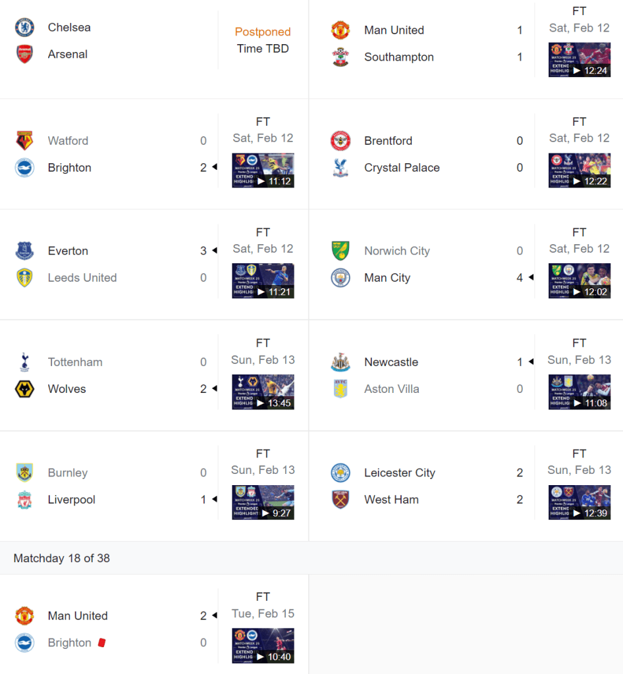The image size is (623, 674).
Task: Click the Southampton club crest icon
Action: click(340, 57)
